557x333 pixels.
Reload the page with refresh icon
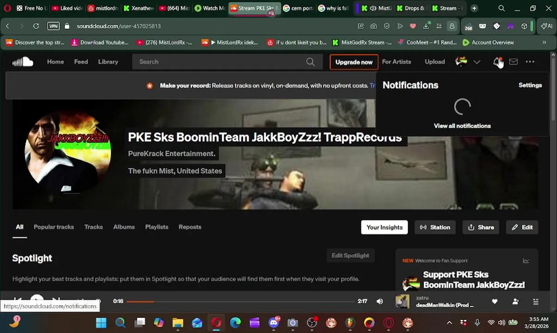(36, 26)
